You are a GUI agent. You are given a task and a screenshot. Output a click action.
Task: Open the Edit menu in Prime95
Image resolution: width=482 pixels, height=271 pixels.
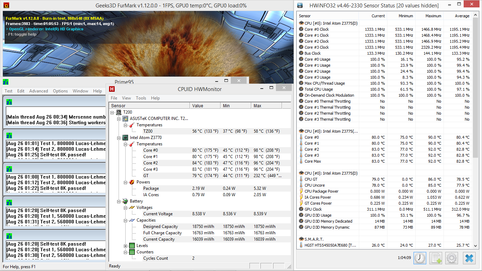[x=21, y=91]
